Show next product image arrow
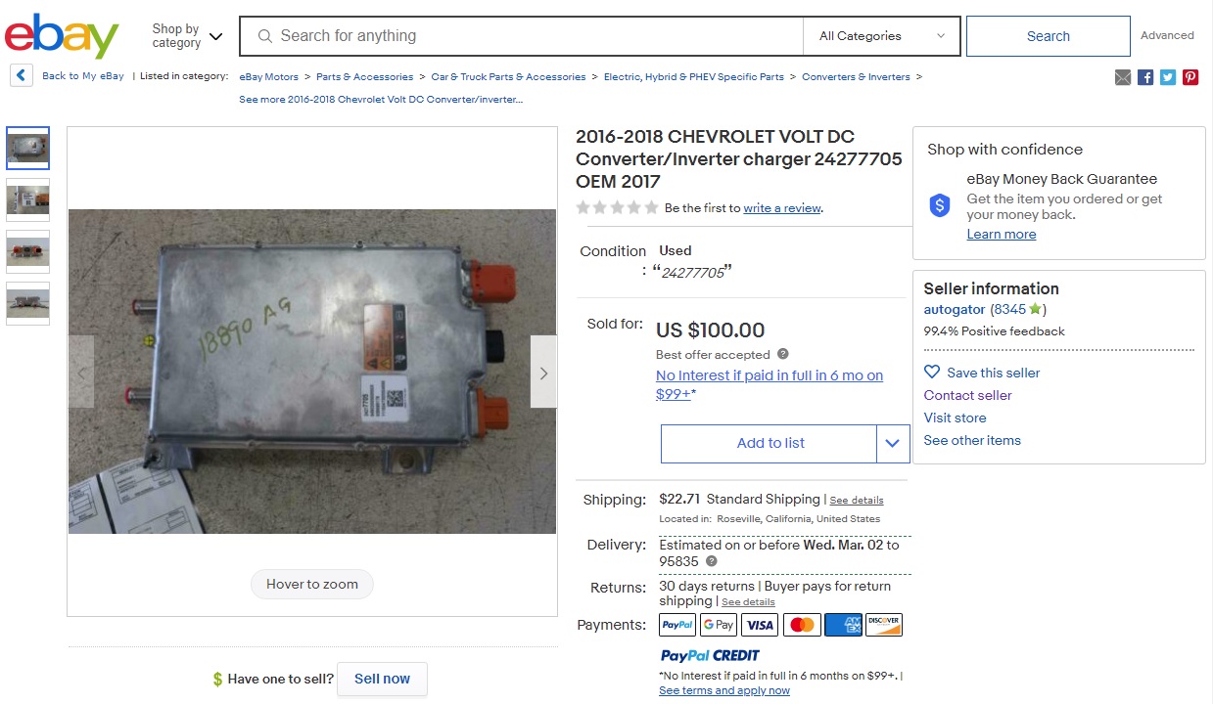 (x=543, y=373)
